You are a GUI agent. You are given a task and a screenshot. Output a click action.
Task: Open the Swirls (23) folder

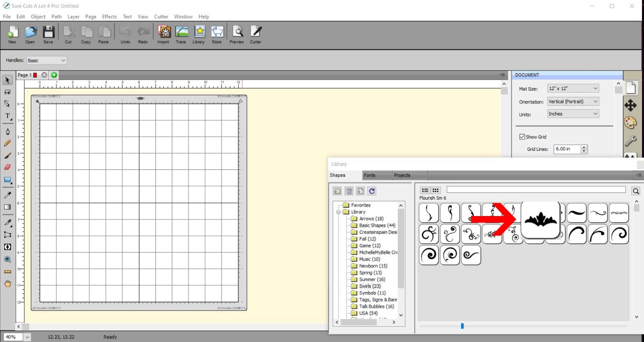click(365, 286)
